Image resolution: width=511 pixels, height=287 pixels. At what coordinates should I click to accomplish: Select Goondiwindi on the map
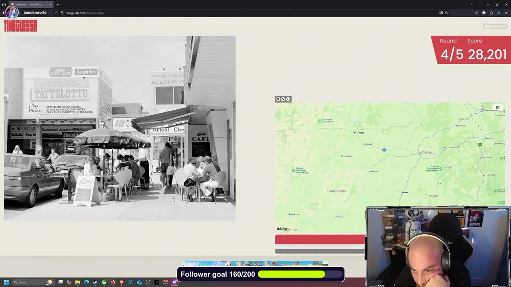425,153
